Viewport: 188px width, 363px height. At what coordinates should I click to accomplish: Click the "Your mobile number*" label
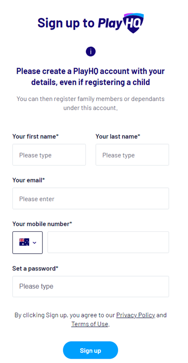[42, 224]
